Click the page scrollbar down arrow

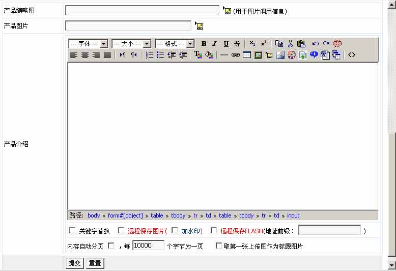click(x=392, y=265)
